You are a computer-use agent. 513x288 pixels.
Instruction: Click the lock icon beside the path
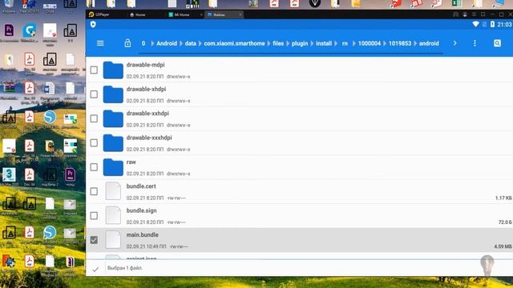point(127,43)
